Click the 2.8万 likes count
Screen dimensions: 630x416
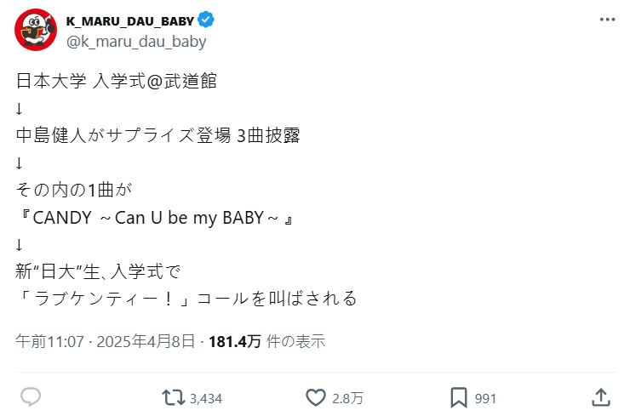(x=347, y=398)
